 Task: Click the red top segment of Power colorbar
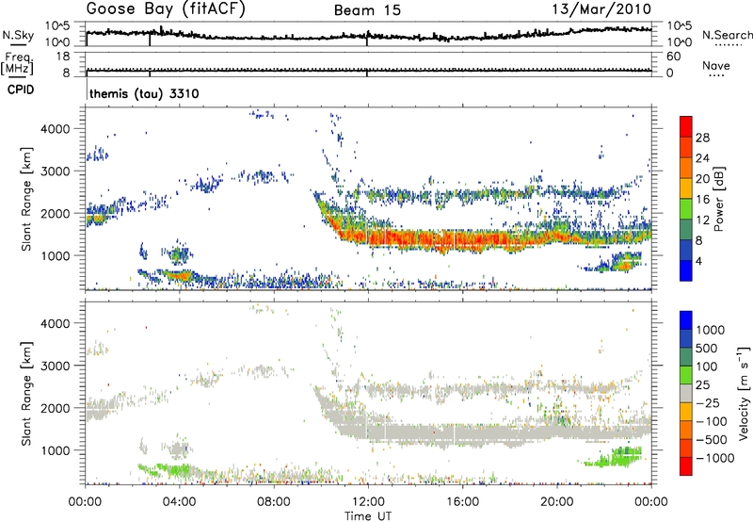pyautogui.click(x=686, y=126)
